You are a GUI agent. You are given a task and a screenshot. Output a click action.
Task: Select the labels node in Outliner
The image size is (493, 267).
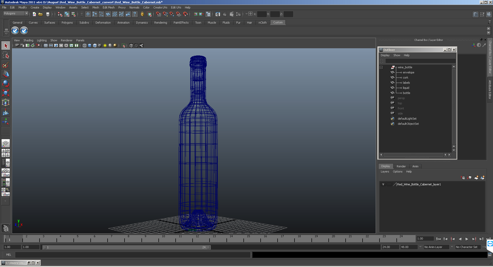coord(406,83)
